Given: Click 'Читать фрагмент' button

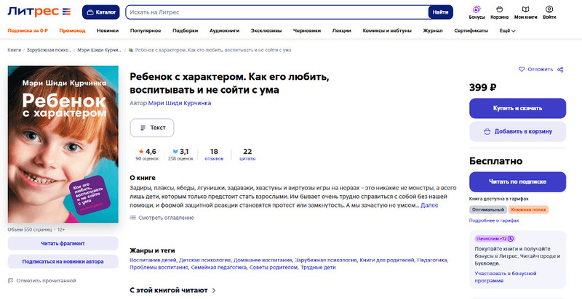Looking at the screenshot, I should point(63,244).
